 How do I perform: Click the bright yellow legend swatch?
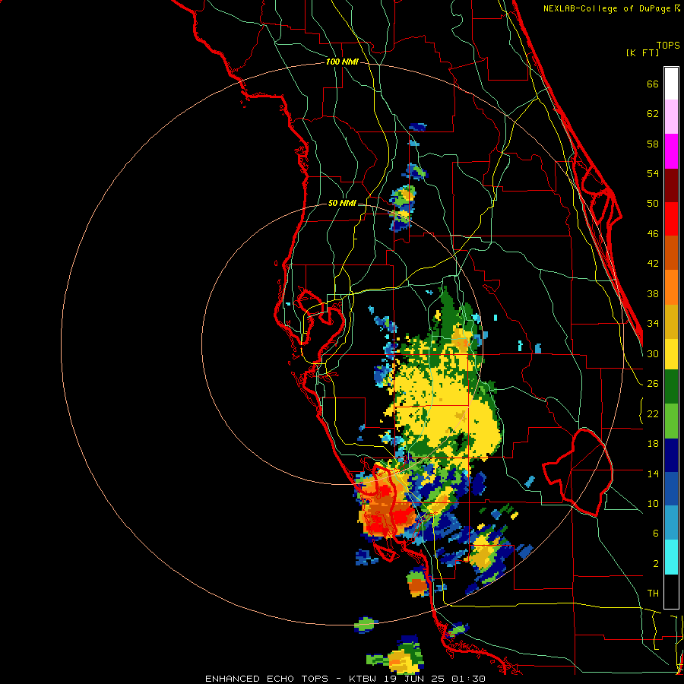(x=671, y=353)
